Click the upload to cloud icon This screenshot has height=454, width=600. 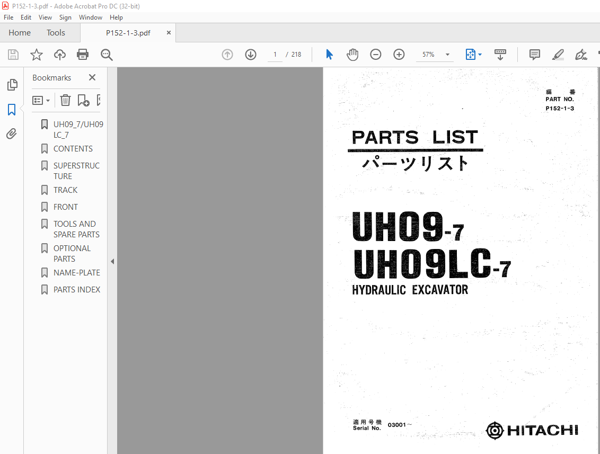60,55
